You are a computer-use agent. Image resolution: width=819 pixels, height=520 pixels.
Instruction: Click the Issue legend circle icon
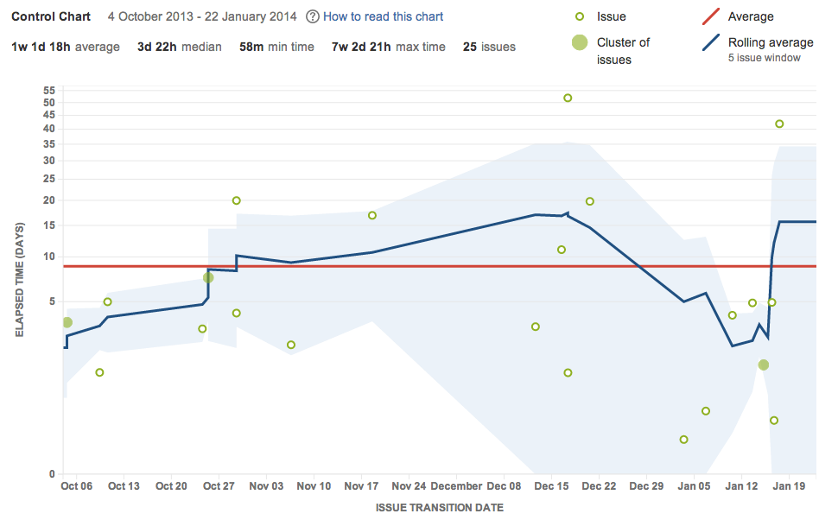pos(580,16)
